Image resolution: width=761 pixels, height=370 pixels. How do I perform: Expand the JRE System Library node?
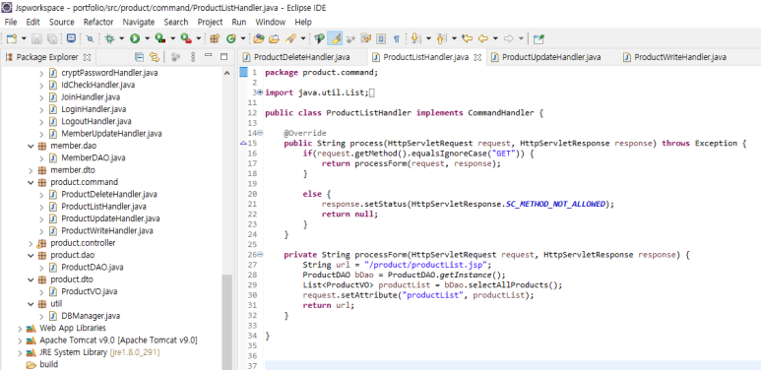coord(20,352)
